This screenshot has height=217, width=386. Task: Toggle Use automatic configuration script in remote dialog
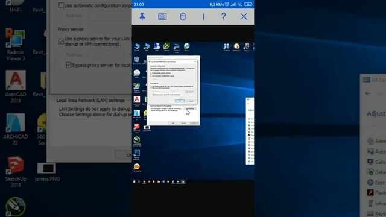151,76
